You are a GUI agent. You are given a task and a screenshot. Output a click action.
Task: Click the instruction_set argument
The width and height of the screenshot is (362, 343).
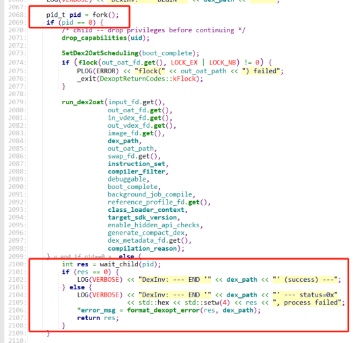tap(137, 164)
